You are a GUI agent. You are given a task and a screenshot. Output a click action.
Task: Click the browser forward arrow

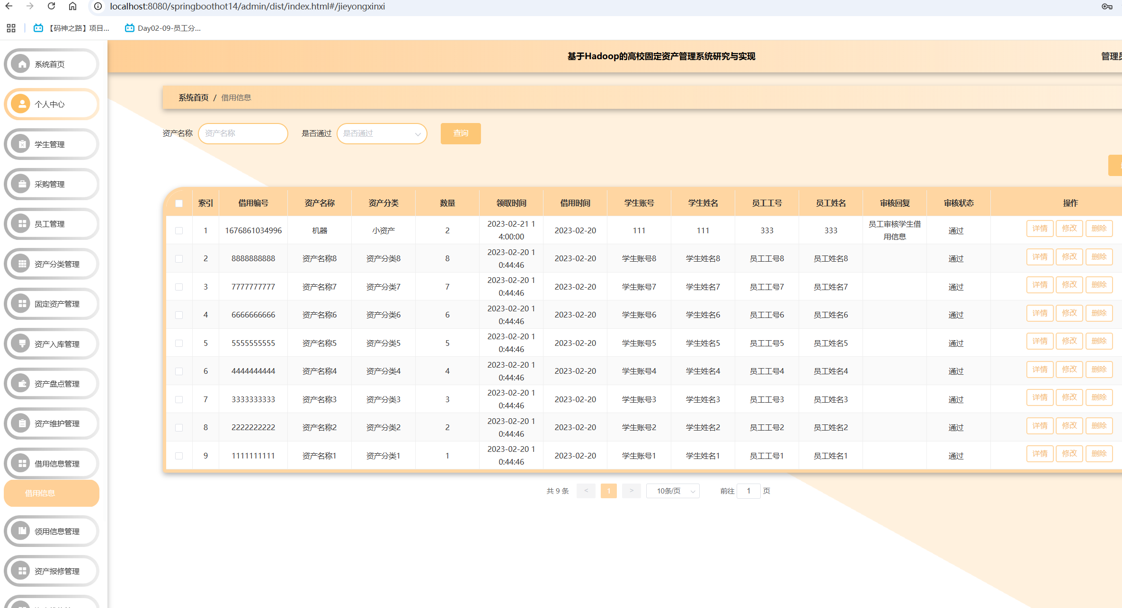pos(30,6)
